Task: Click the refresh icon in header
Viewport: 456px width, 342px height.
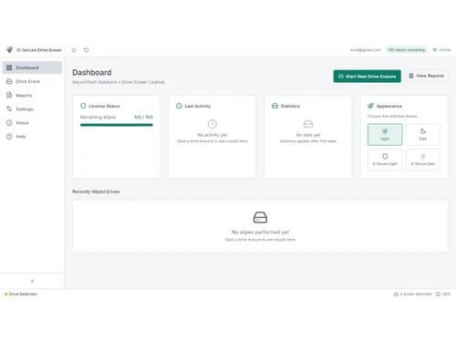Action: [87, 50]
